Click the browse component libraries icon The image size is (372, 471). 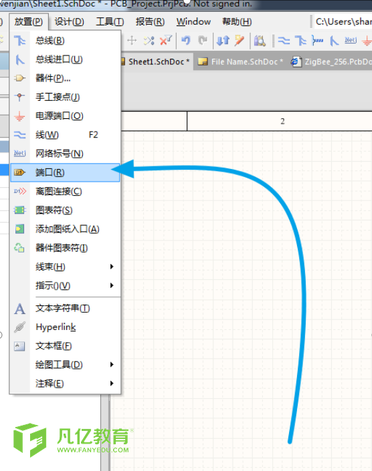[260, 40]
